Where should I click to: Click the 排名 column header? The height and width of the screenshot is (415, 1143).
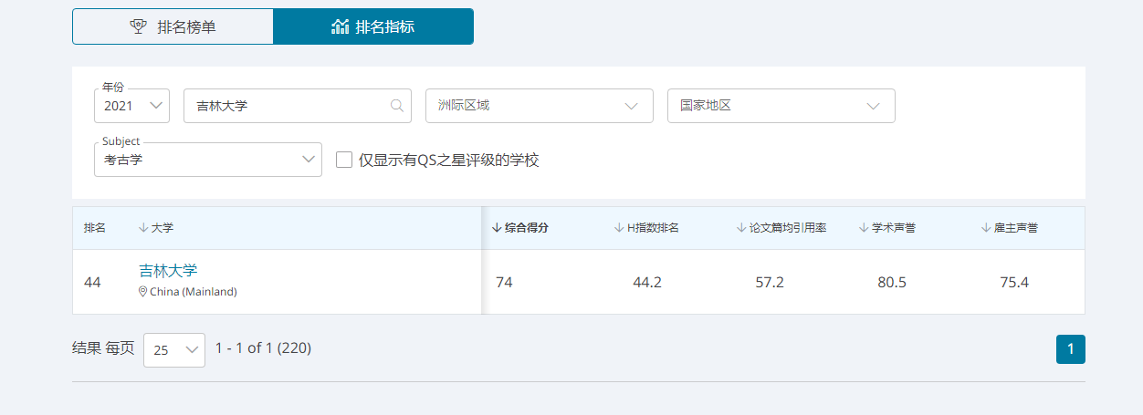tap(95, 228)
